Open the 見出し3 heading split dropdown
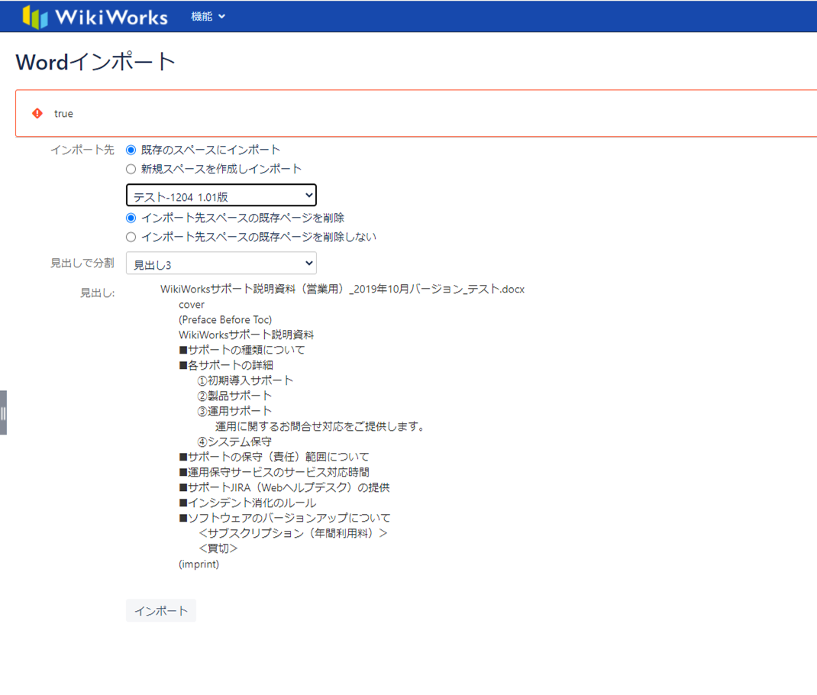The width and height of the screenshot is (817, 695). pos(221,264)
